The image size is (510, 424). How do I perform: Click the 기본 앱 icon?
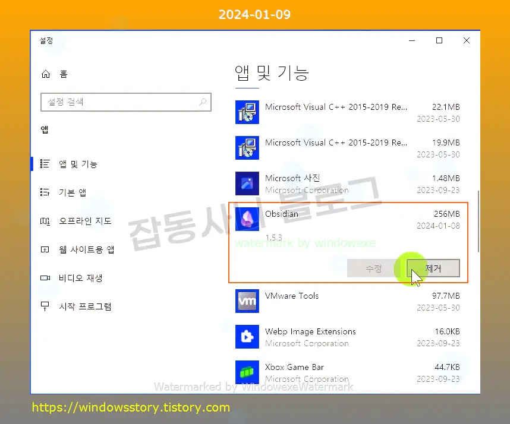[x=45, y=192]
